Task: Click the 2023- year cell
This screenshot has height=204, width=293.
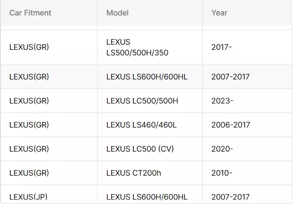Action: tap(222, 101)
